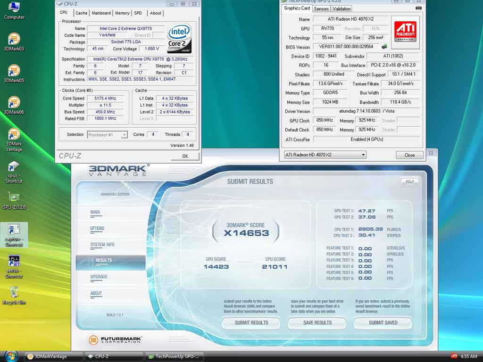Click the GPU Score value 14423
Viewport: 483px width, 362px height.
tap(216, 267)
